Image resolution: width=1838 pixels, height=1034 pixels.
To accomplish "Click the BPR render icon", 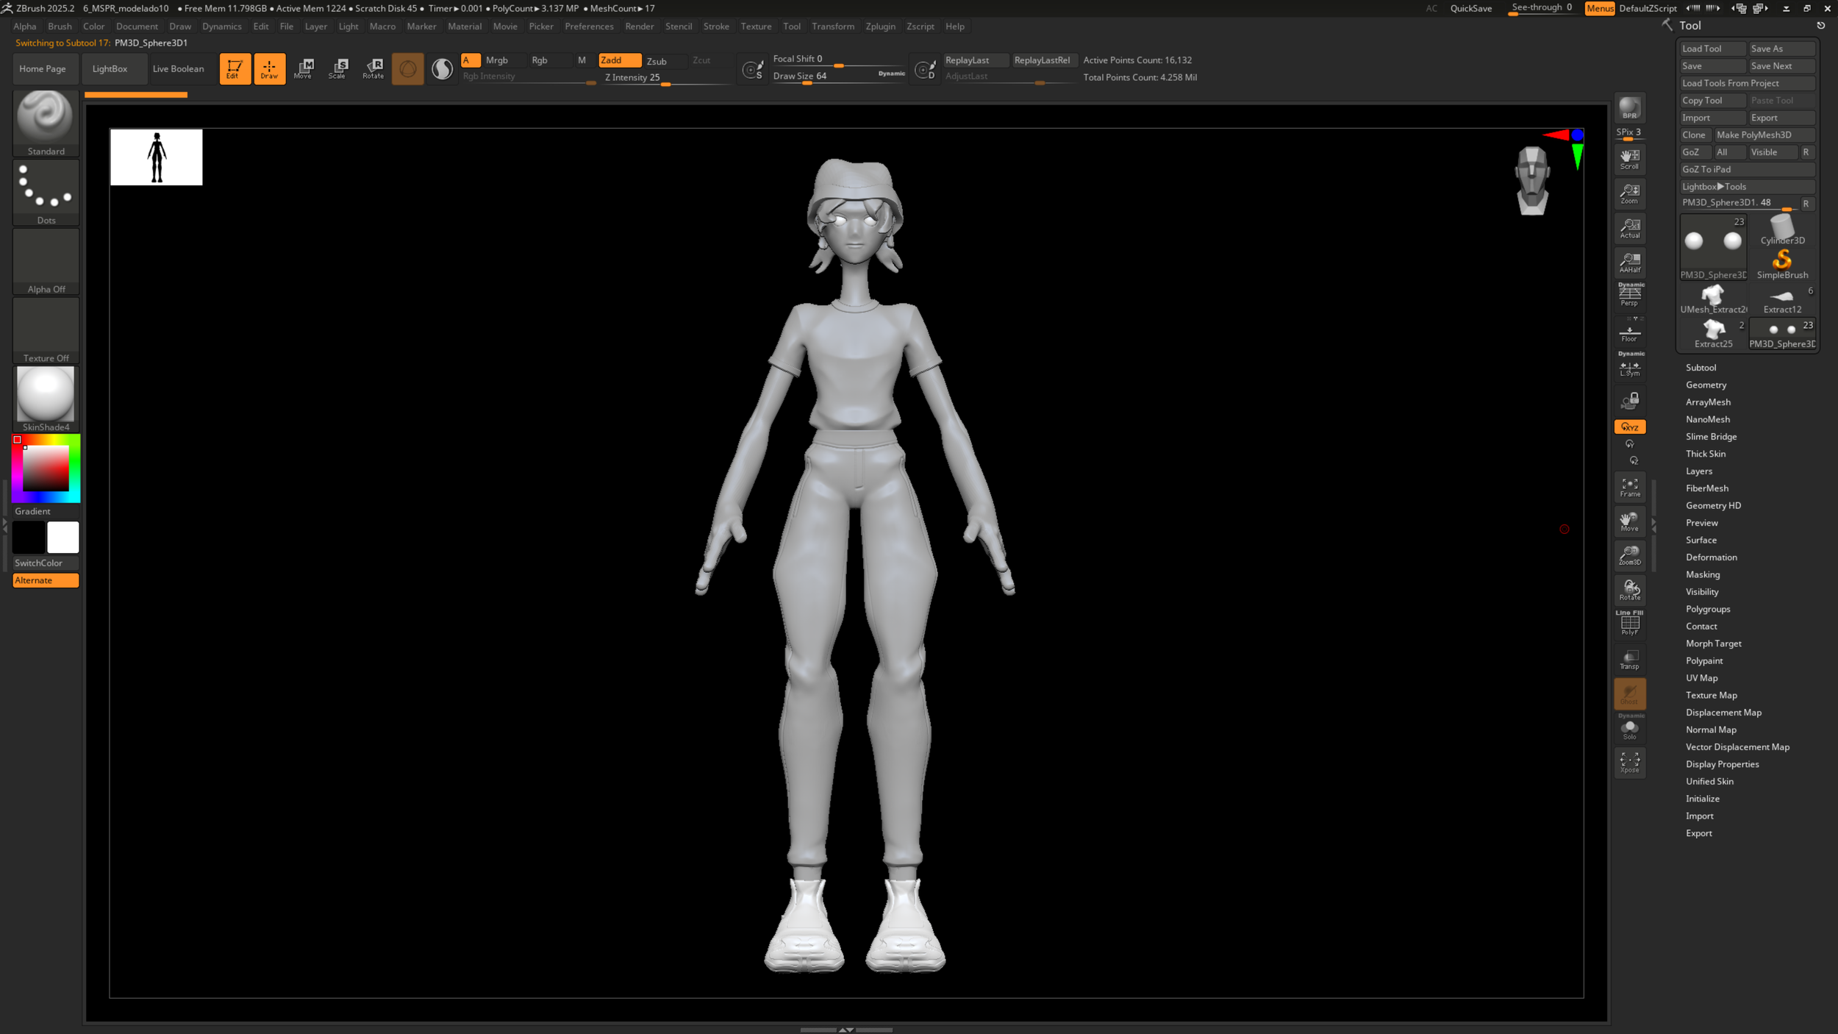I will click(x=1629, y=109).
